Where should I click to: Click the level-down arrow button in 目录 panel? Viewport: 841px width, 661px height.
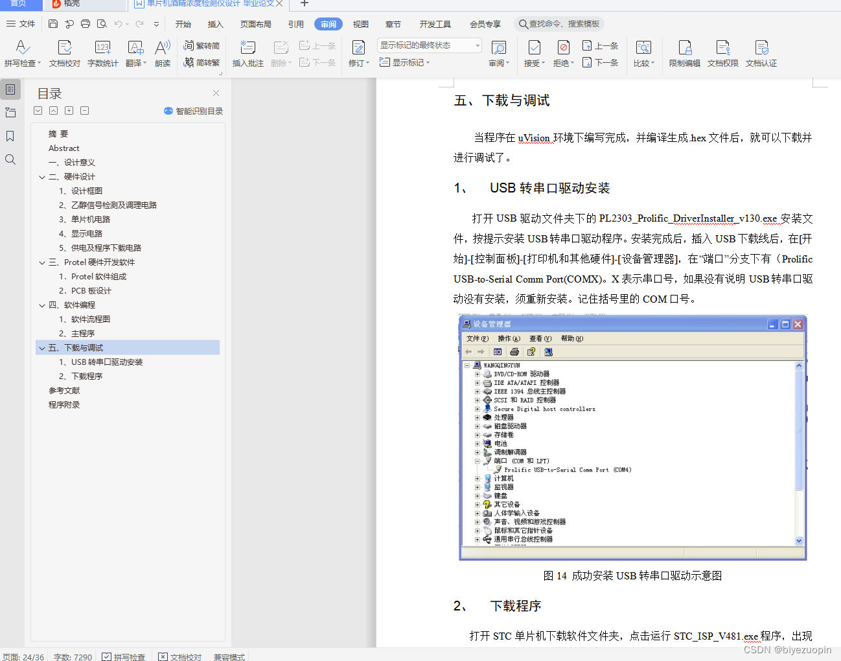click(38, 111)
